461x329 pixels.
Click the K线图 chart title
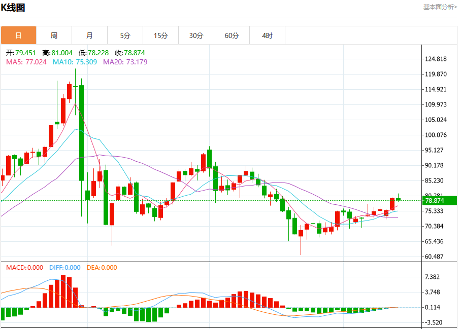[13, 7]
